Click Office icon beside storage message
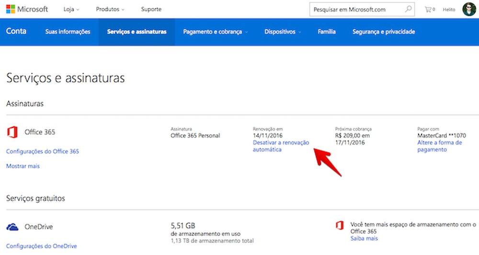Viewport: 479px width, 255px height. [340, 225]
